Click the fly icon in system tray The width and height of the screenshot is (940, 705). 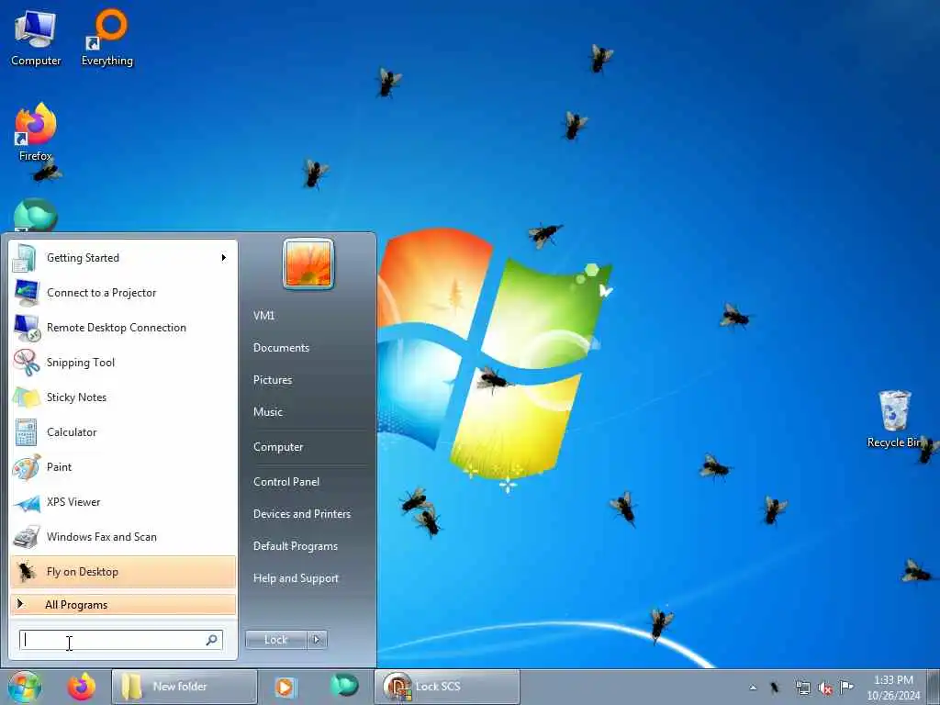tap(775, 688)
